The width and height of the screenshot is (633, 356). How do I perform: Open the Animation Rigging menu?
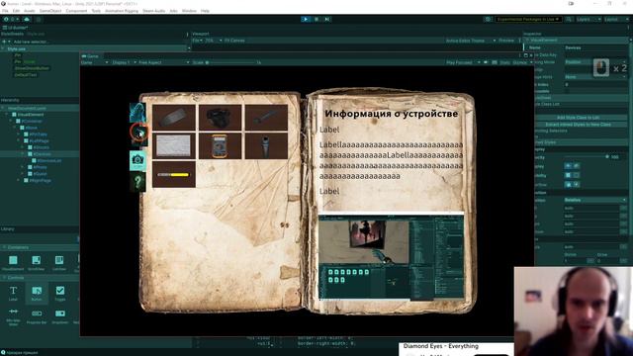[122, 11]
